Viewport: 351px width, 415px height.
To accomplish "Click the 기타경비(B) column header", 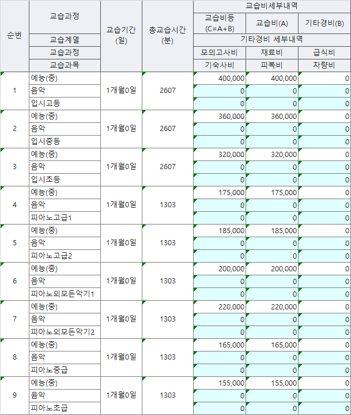I will coord(324,23).
